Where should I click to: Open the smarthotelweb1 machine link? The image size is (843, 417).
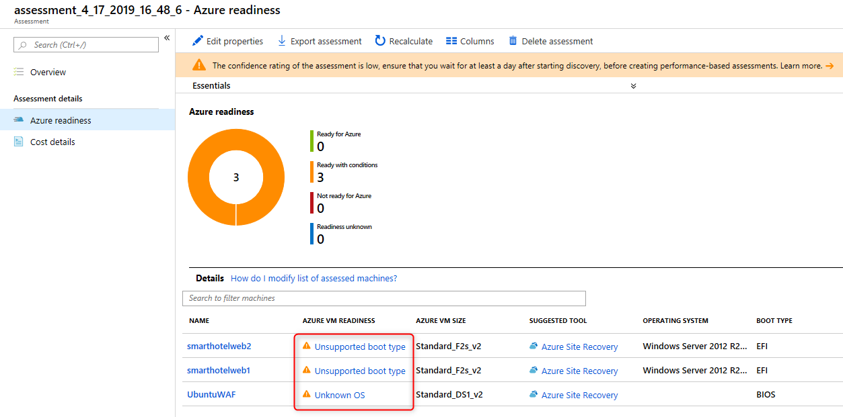[x=219, y=370]
